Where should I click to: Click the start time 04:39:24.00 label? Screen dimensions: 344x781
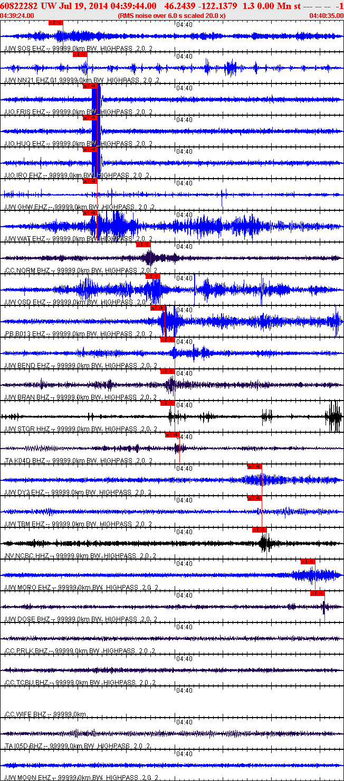point(17,15)
